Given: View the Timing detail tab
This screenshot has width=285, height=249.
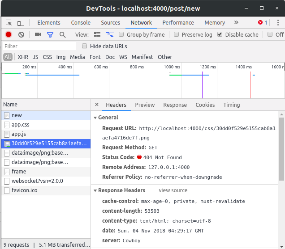Looking at the screenshot, I should click(232, 105).
